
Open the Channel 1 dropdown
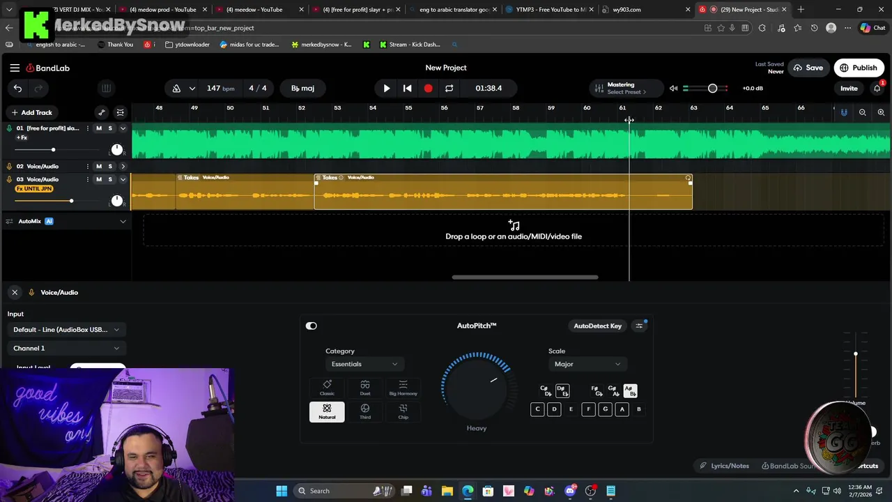(x=66, y=348)
